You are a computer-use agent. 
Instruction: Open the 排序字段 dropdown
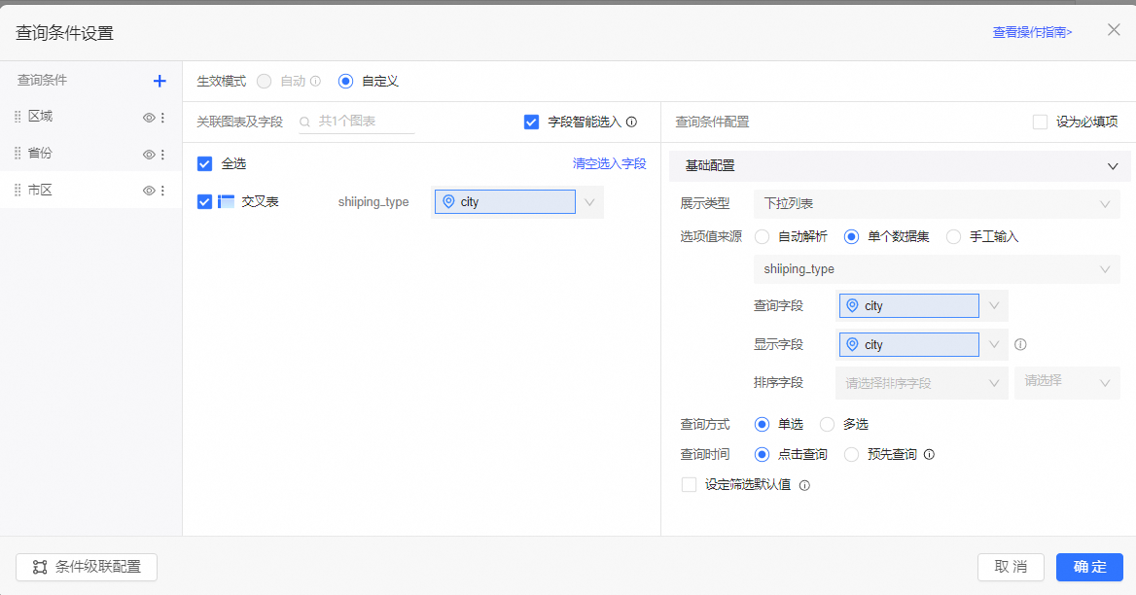(x=921, y=383)
